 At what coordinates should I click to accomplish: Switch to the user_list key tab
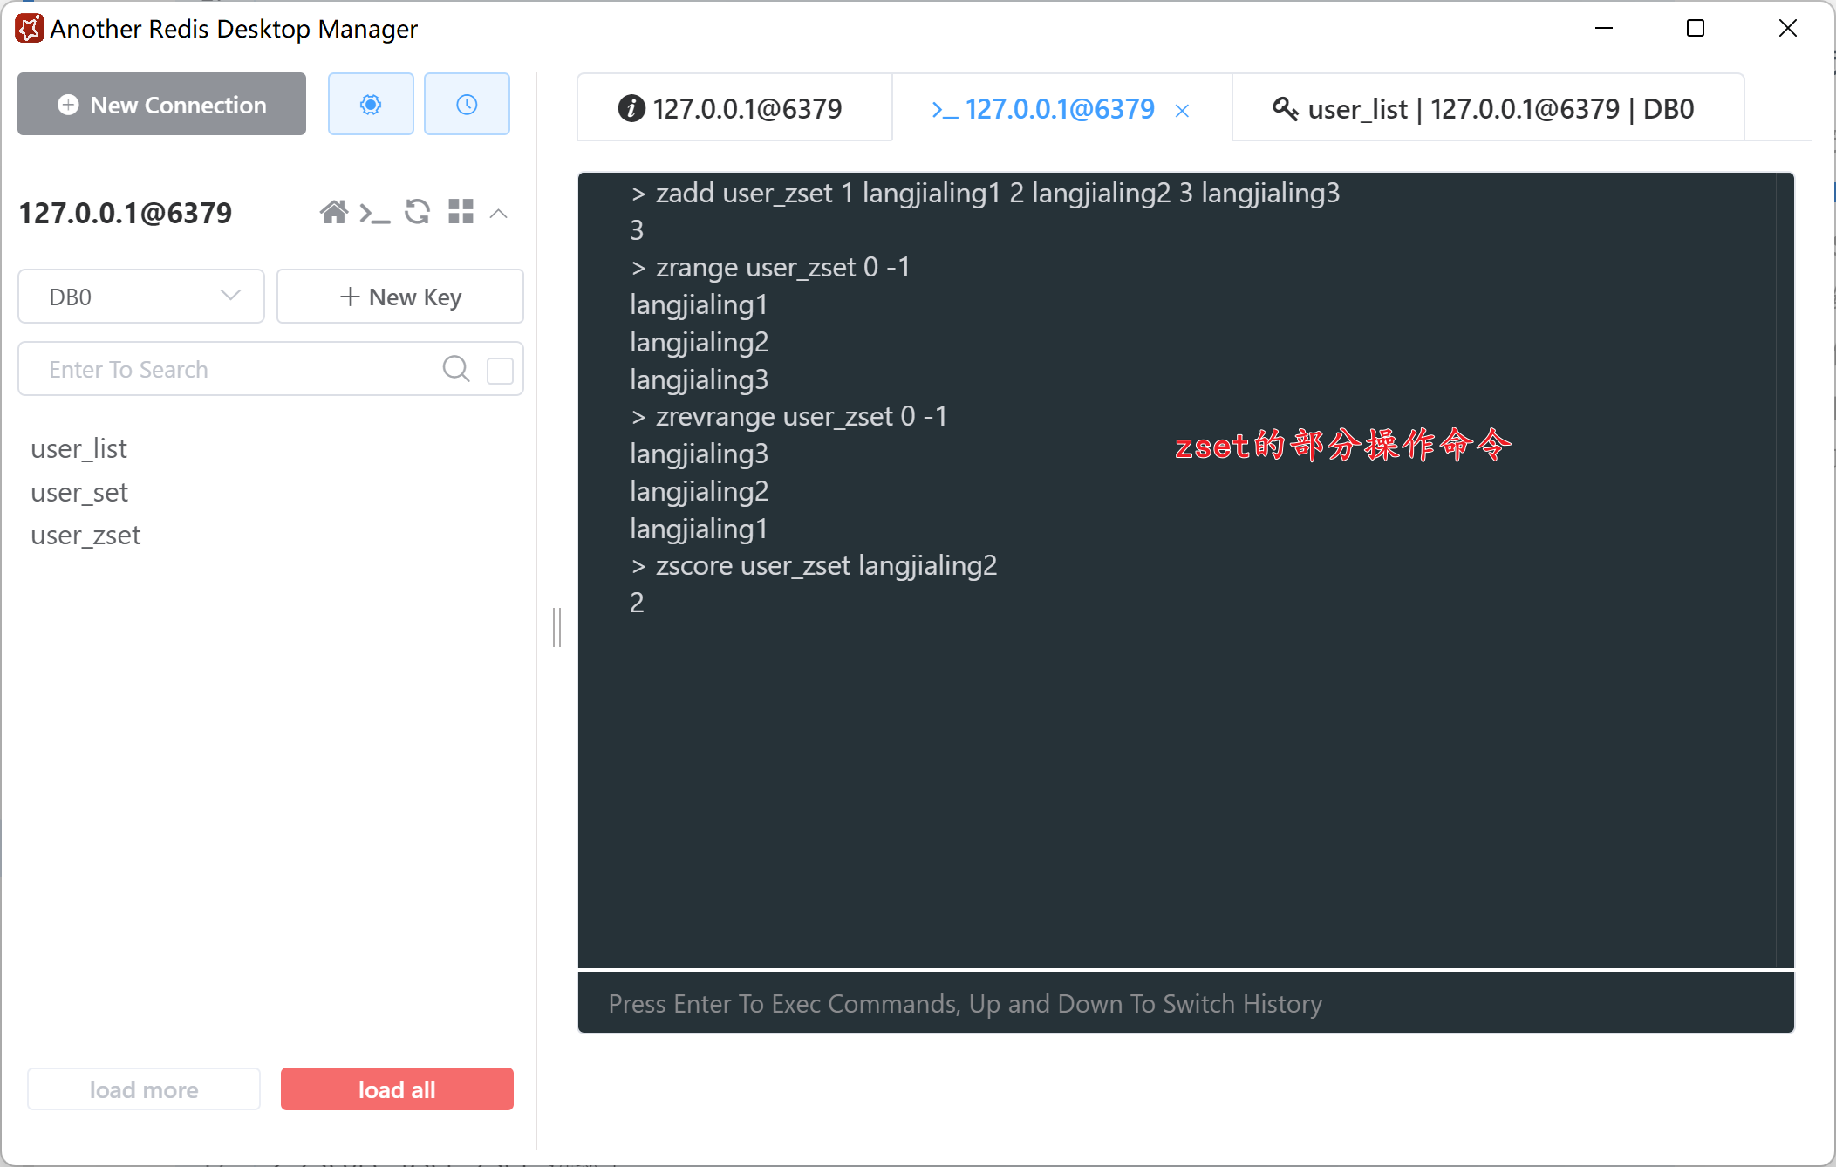1488,108
